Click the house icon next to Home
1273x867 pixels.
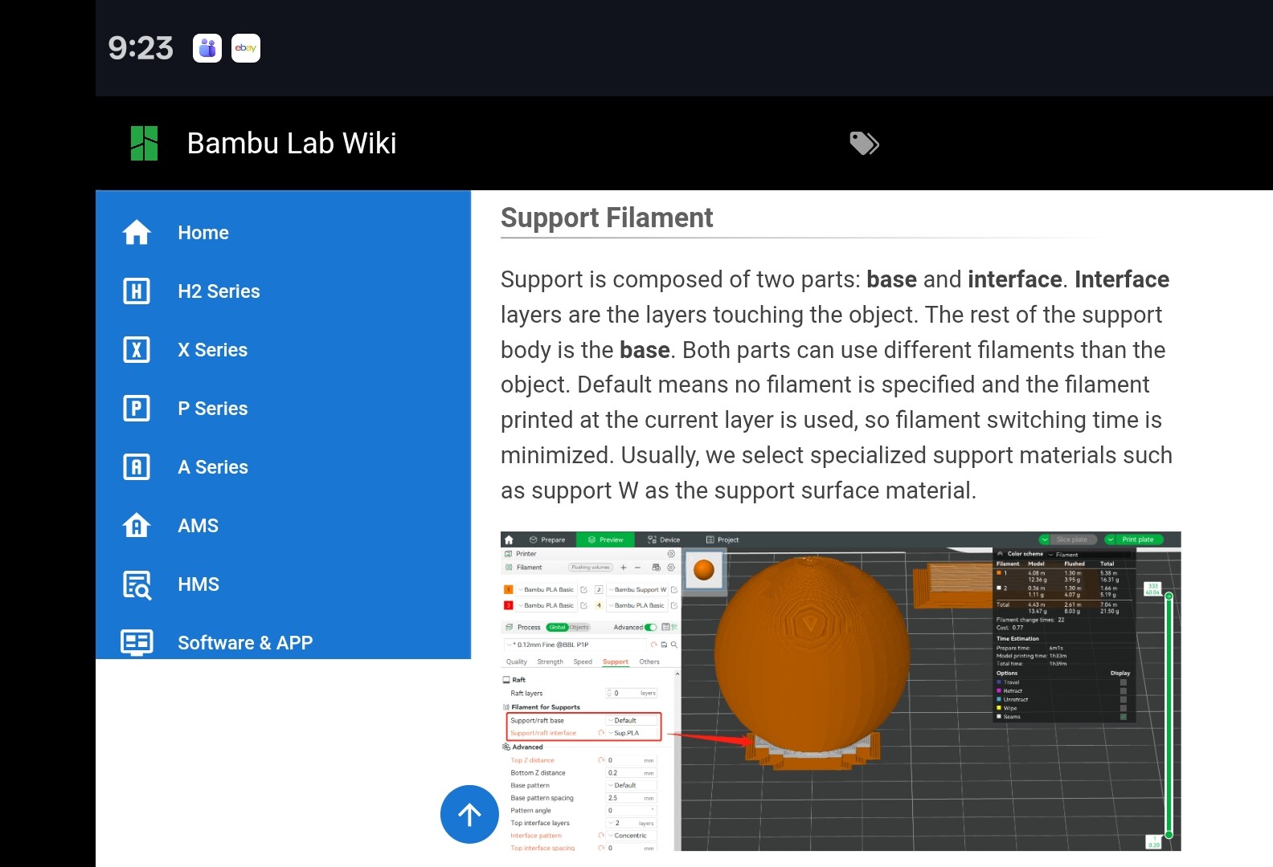pyautogui.click(x=137, y=233)
